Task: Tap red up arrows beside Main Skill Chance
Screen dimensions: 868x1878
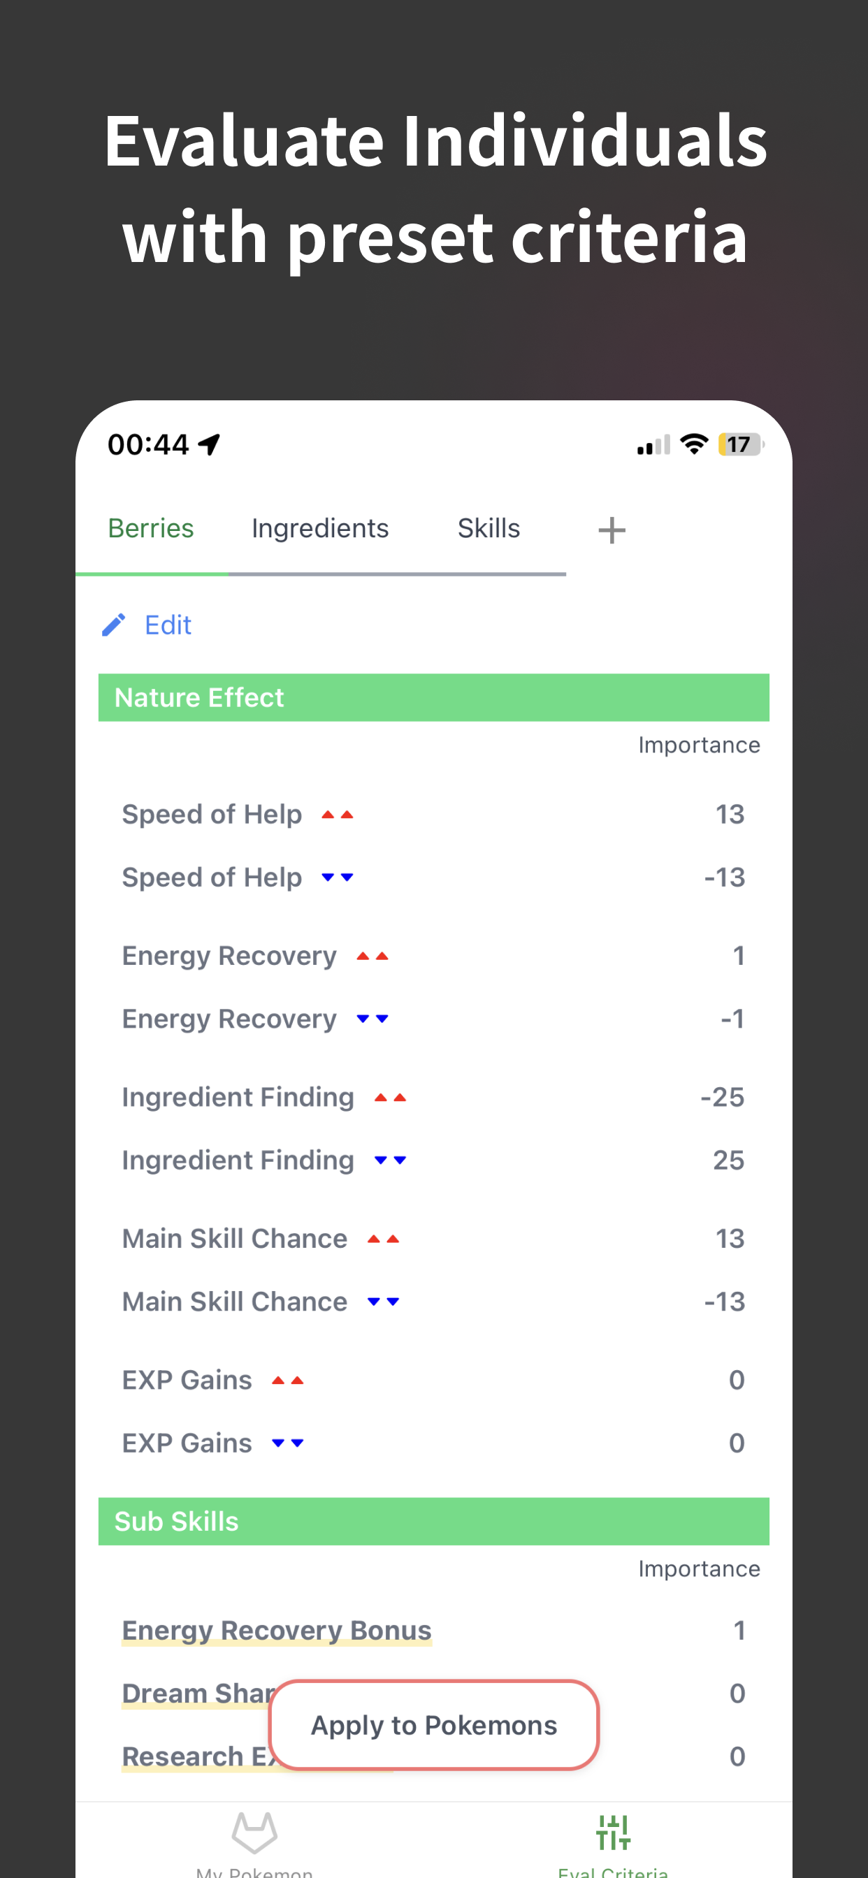Action: point(384,1239)
